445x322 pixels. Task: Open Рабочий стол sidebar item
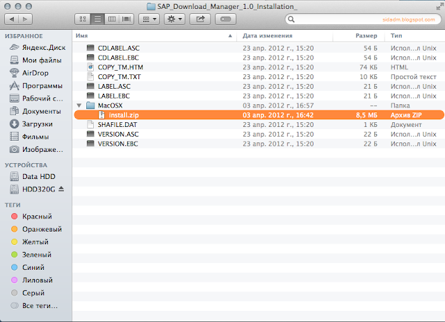tap(36, 99)
